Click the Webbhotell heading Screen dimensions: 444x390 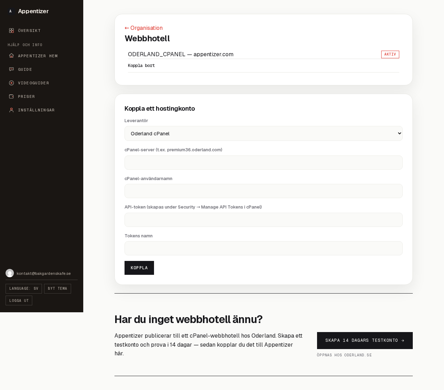147,39
